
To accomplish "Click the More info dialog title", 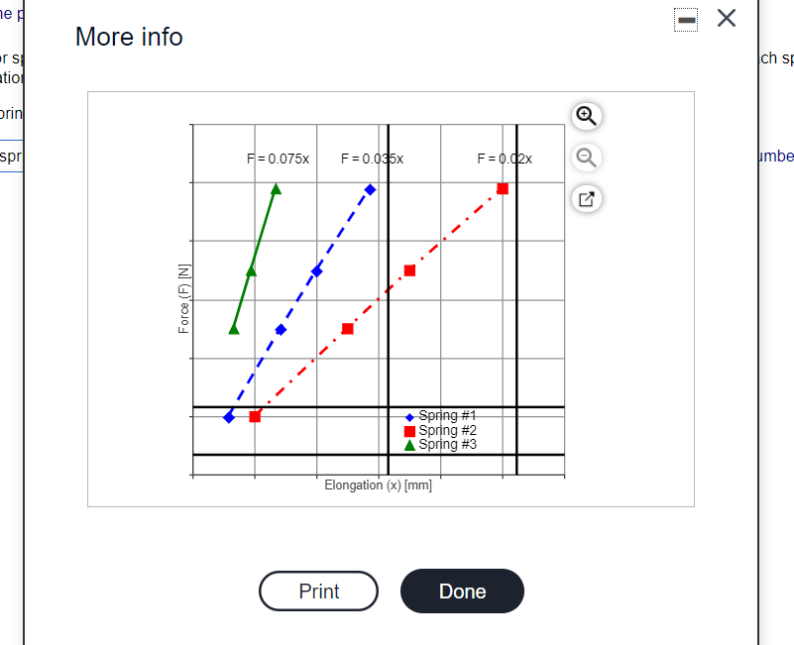I will [129, 37].
